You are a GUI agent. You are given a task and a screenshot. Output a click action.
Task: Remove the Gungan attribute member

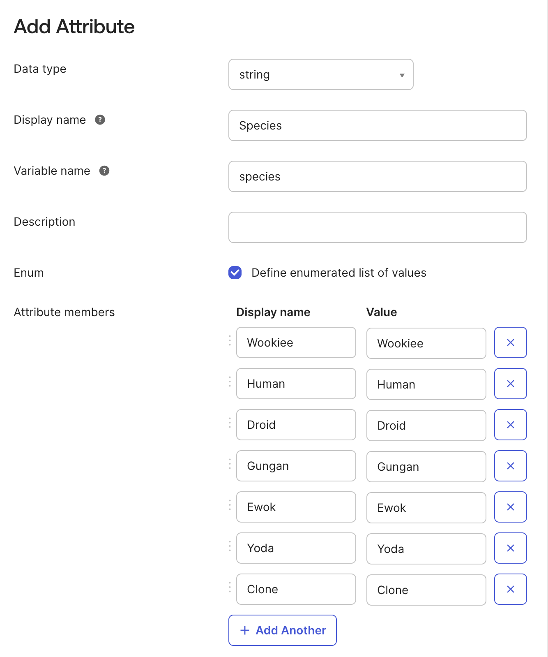[x=510, y=466]
